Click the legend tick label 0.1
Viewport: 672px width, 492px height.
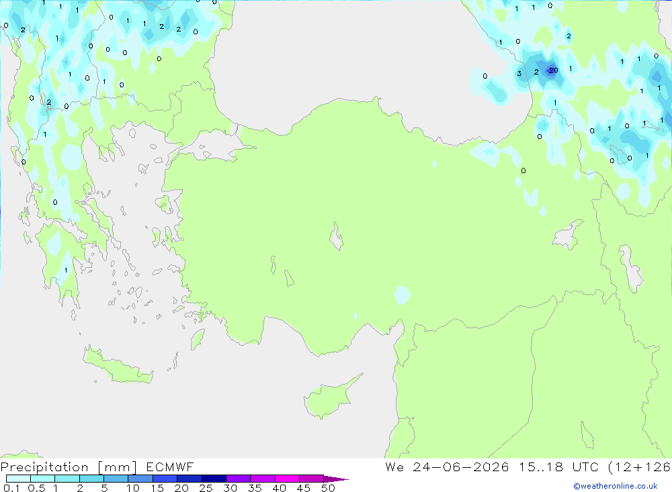point(11,488)
